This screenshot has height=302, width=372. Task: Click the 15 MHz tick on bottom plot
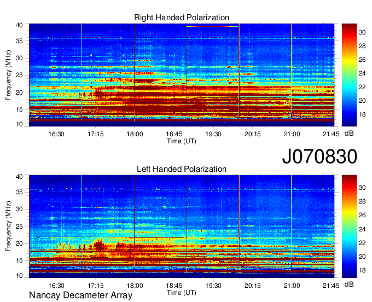tap(19, 261)
